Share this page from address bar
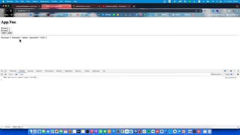The image size is (240, 135). pyautogui.click(x=196, y=11)
